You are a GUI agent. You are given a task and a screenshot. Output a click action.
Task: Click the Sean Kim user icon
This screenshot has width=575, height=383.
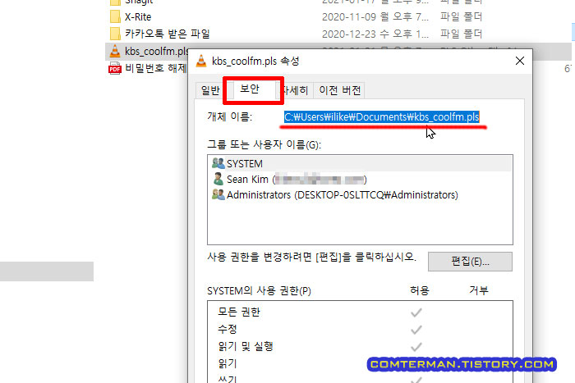click(x=218, y=179)
